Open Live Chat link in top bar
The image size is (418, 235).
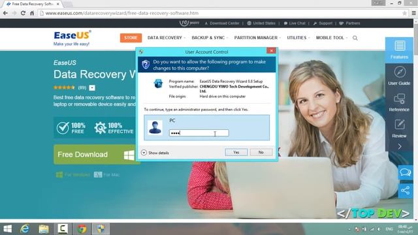pyautogui.click(x=295, y=23)
